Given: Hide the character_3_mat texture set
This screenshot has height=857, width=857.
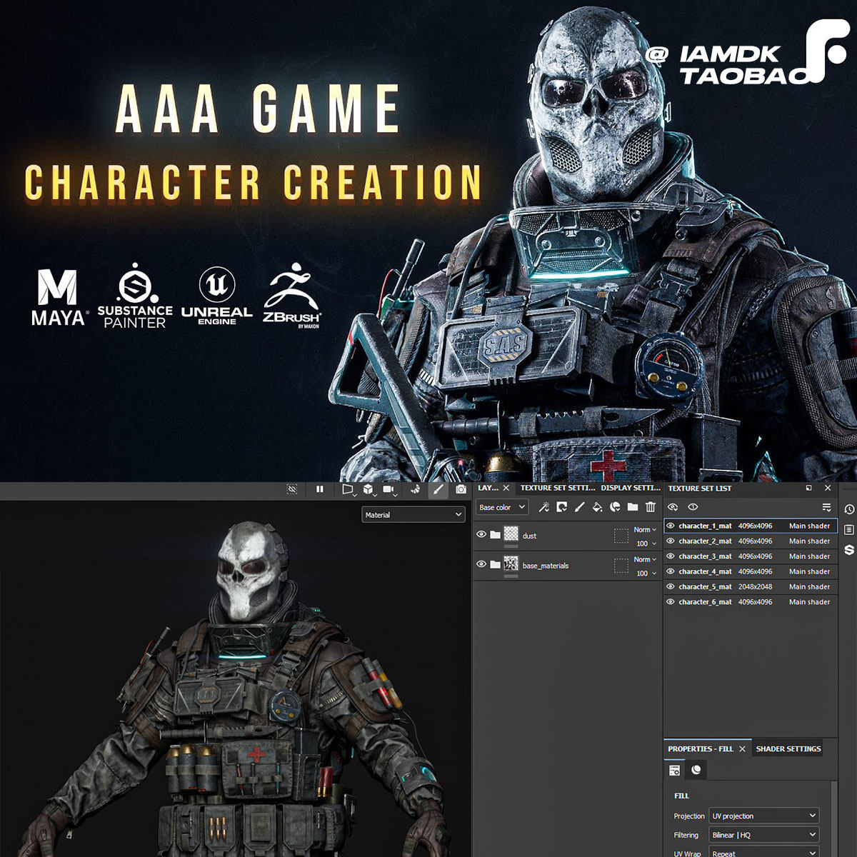Looking at the screenshot, I should click(x=670, y=556).
